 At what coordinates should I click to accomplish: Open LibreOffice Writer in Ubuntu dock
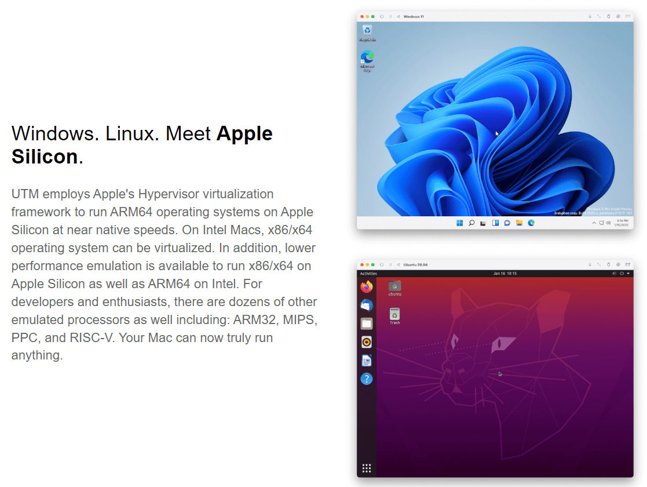(x=366, y=361)
